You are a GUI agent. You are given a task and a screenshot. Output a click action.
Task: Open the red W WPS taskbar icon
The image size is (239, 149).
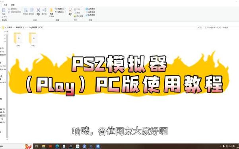coord(51,146)
